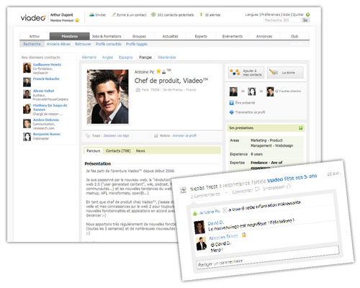Click the notes icon beside Notes
Screen dimensions: 360x288
[x=156, y=135]
